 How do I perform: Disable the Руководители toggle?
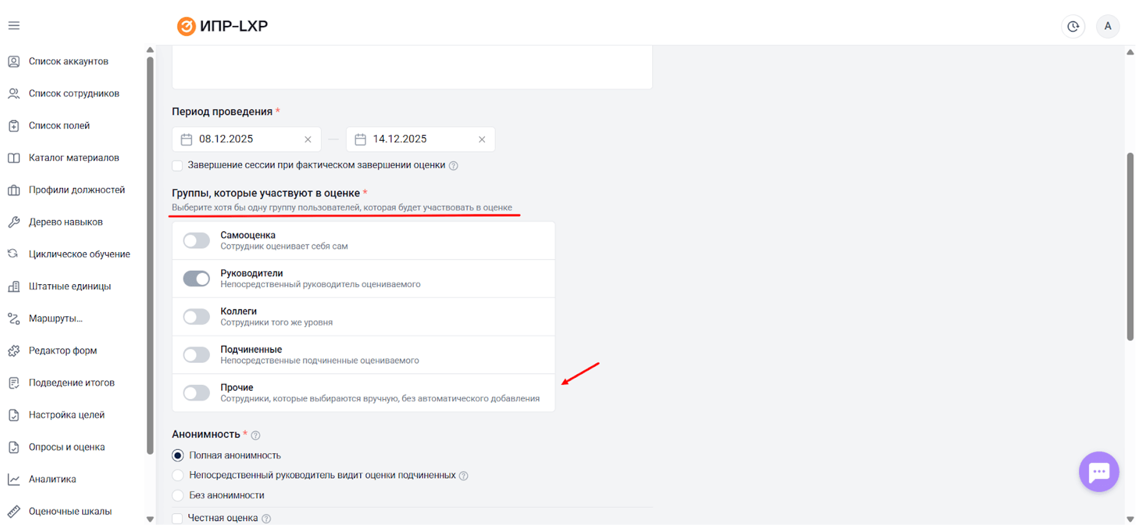tap(197, 279)
